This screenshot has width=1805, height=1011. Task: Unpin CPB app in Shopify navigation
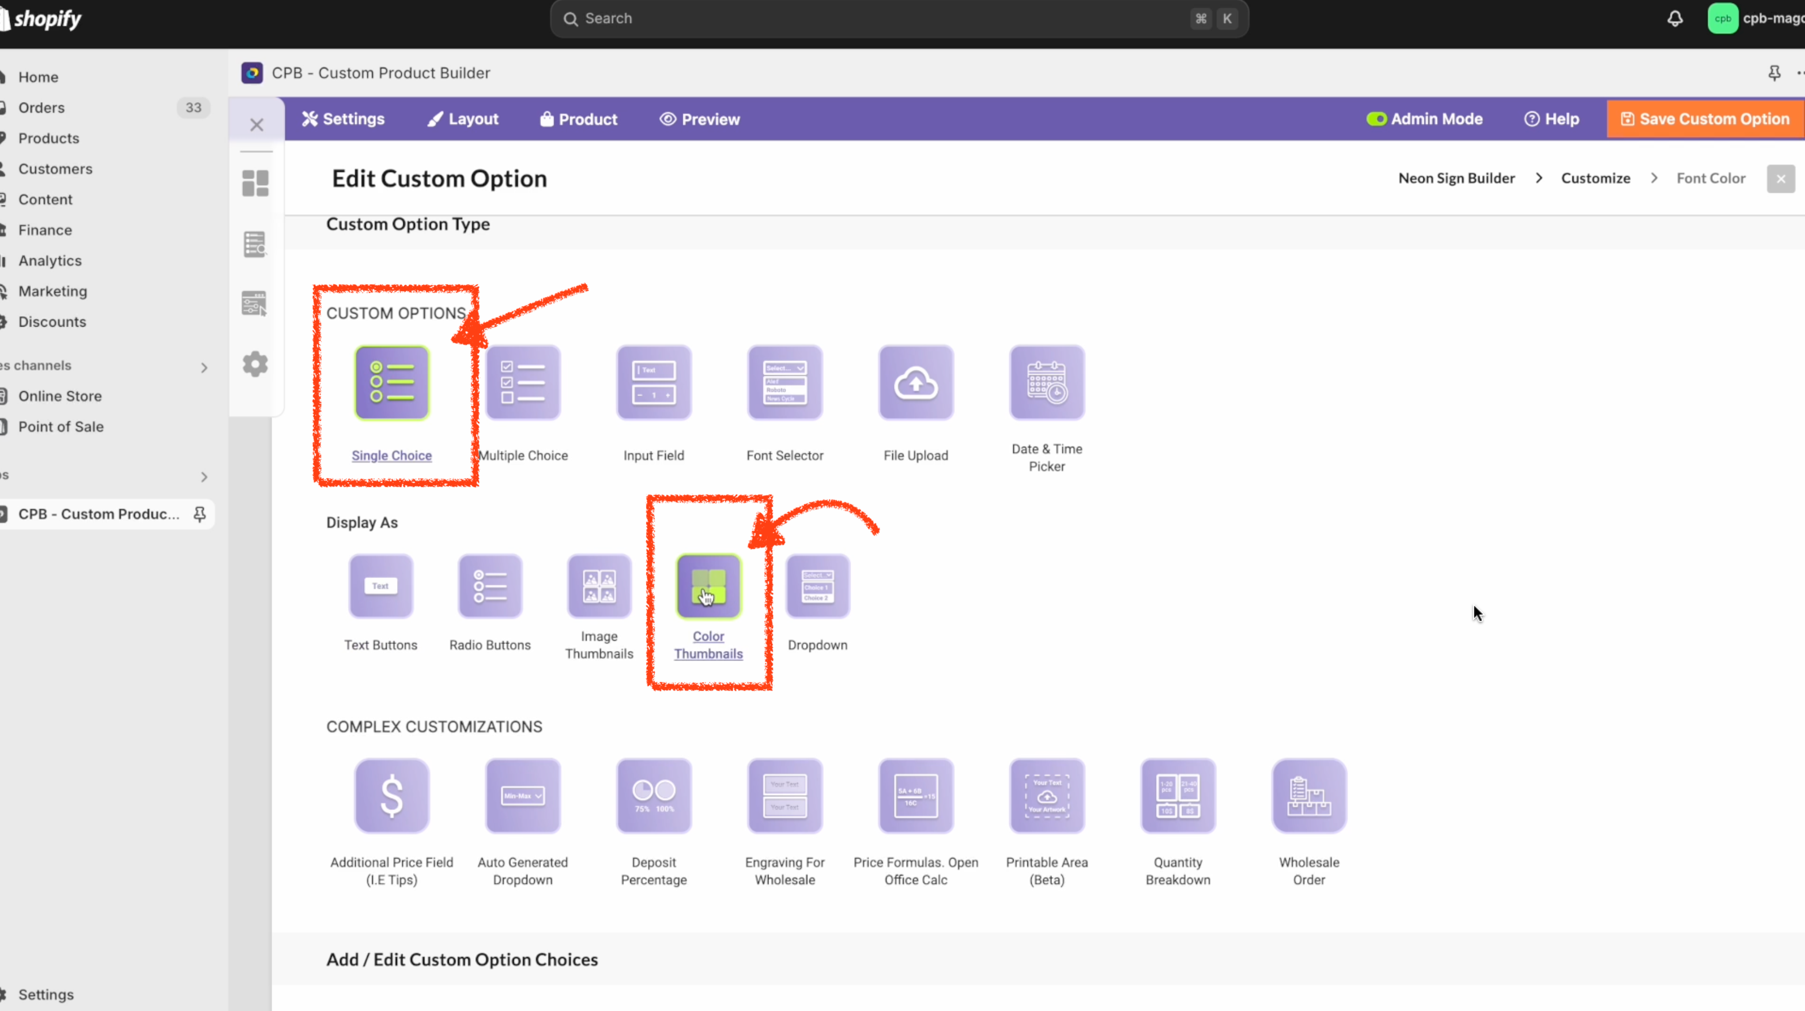click(x=200, y=514)
